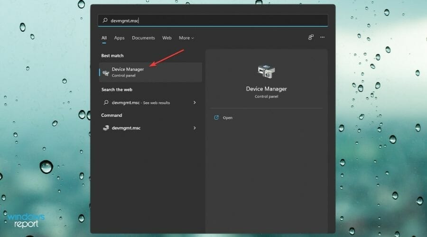Click the Search the web heading
This screenshot has height=237, width=427.
coord(117,90)
